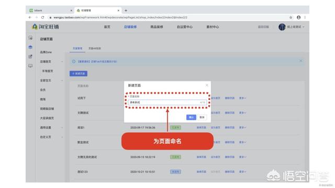Open the monitor icon in left rail

tap(30, 66)
